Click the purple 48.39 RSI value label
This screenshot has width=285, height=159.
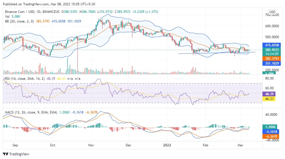click(269, 94)
